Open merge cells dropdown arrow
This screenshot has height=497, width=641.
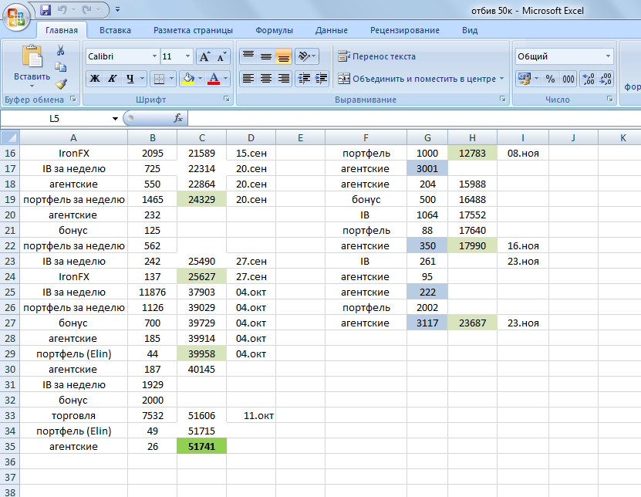coord(501,79)
